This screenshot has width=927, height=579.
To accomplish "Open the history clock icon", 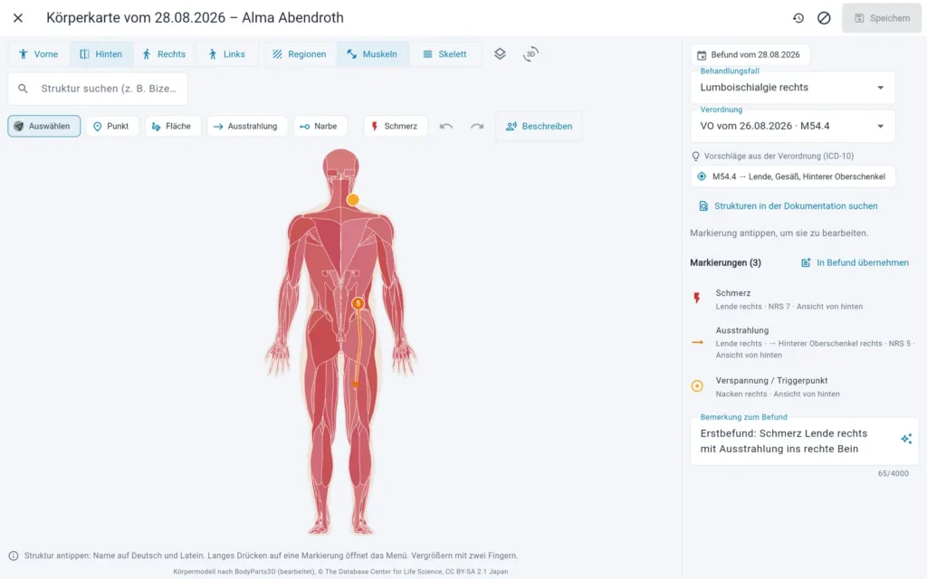I will 798,18.
